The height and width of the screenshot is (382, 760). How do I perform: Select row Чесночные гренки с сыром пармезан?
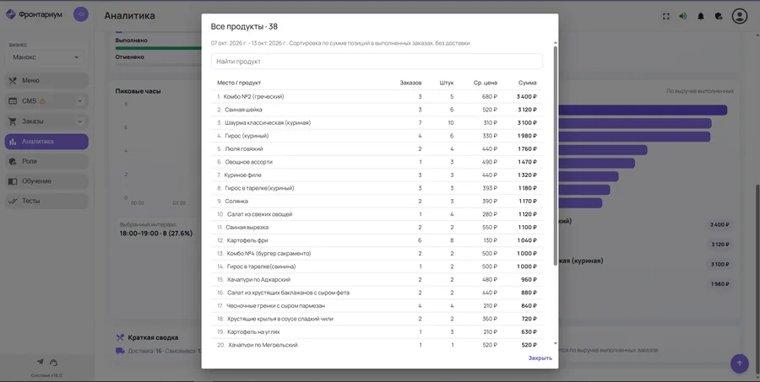[x=377, y=305]
